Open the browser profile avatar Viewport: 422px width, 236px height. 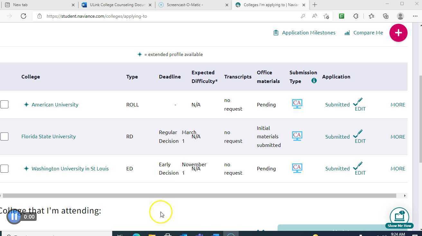pos(400,16)
